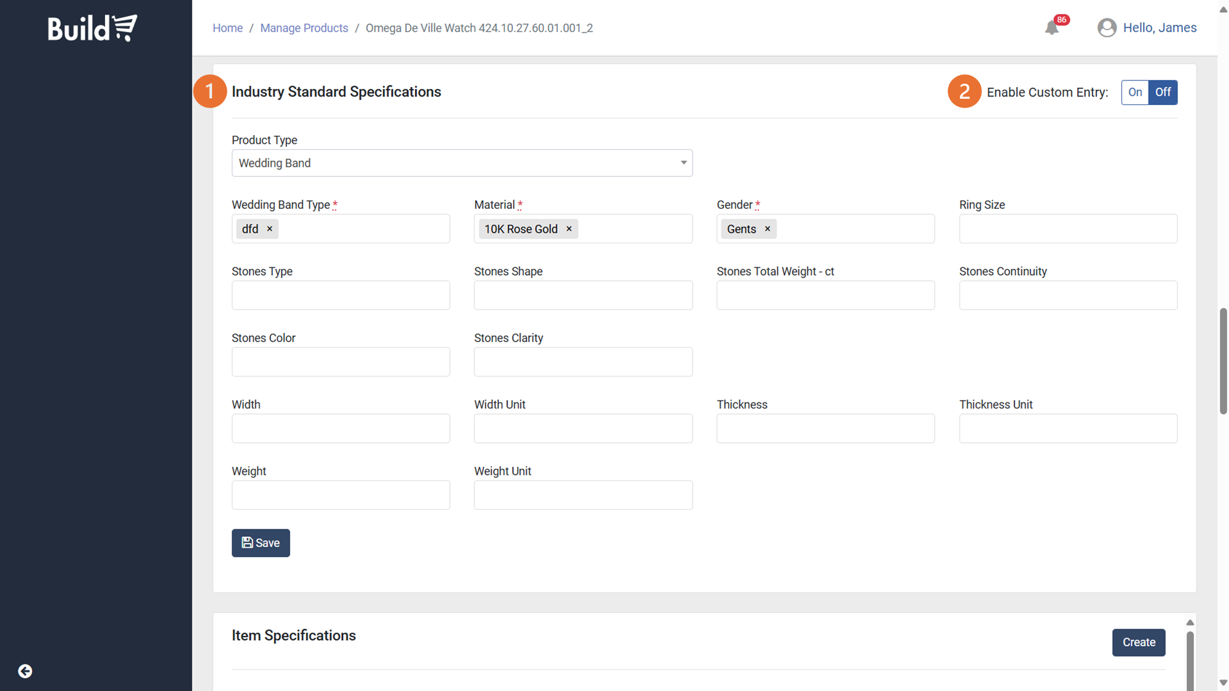The width and height of the screenshot is (1229, 691).
Task: Save the industry specifications
Action: pyautogui.click(x=261, y=543)
